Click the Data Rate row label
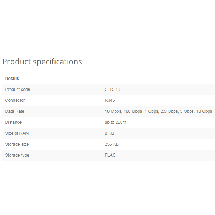 point(15,111)
